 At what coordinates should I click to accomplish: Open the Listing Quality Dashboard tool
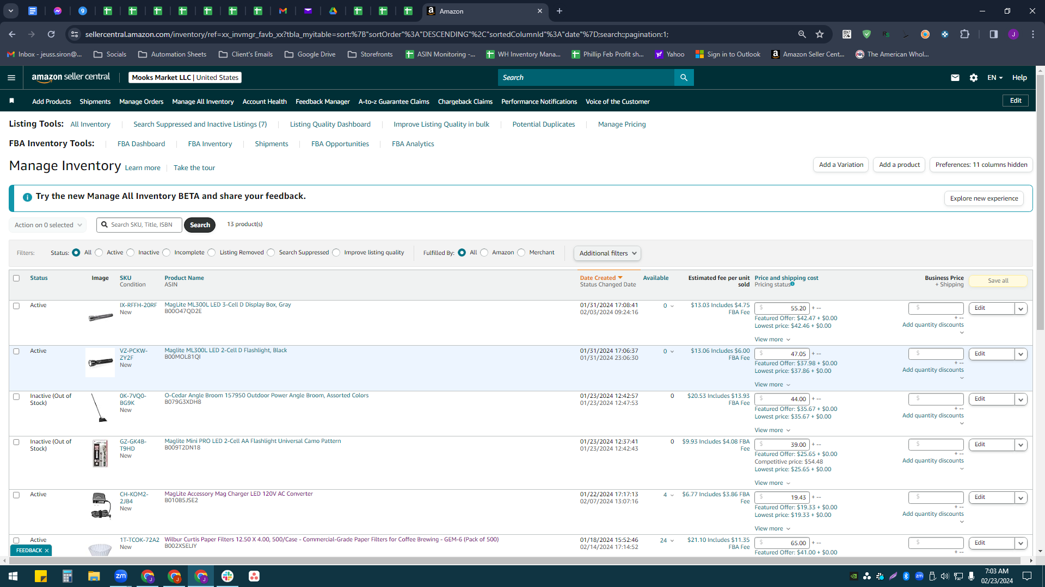point(330,124)
